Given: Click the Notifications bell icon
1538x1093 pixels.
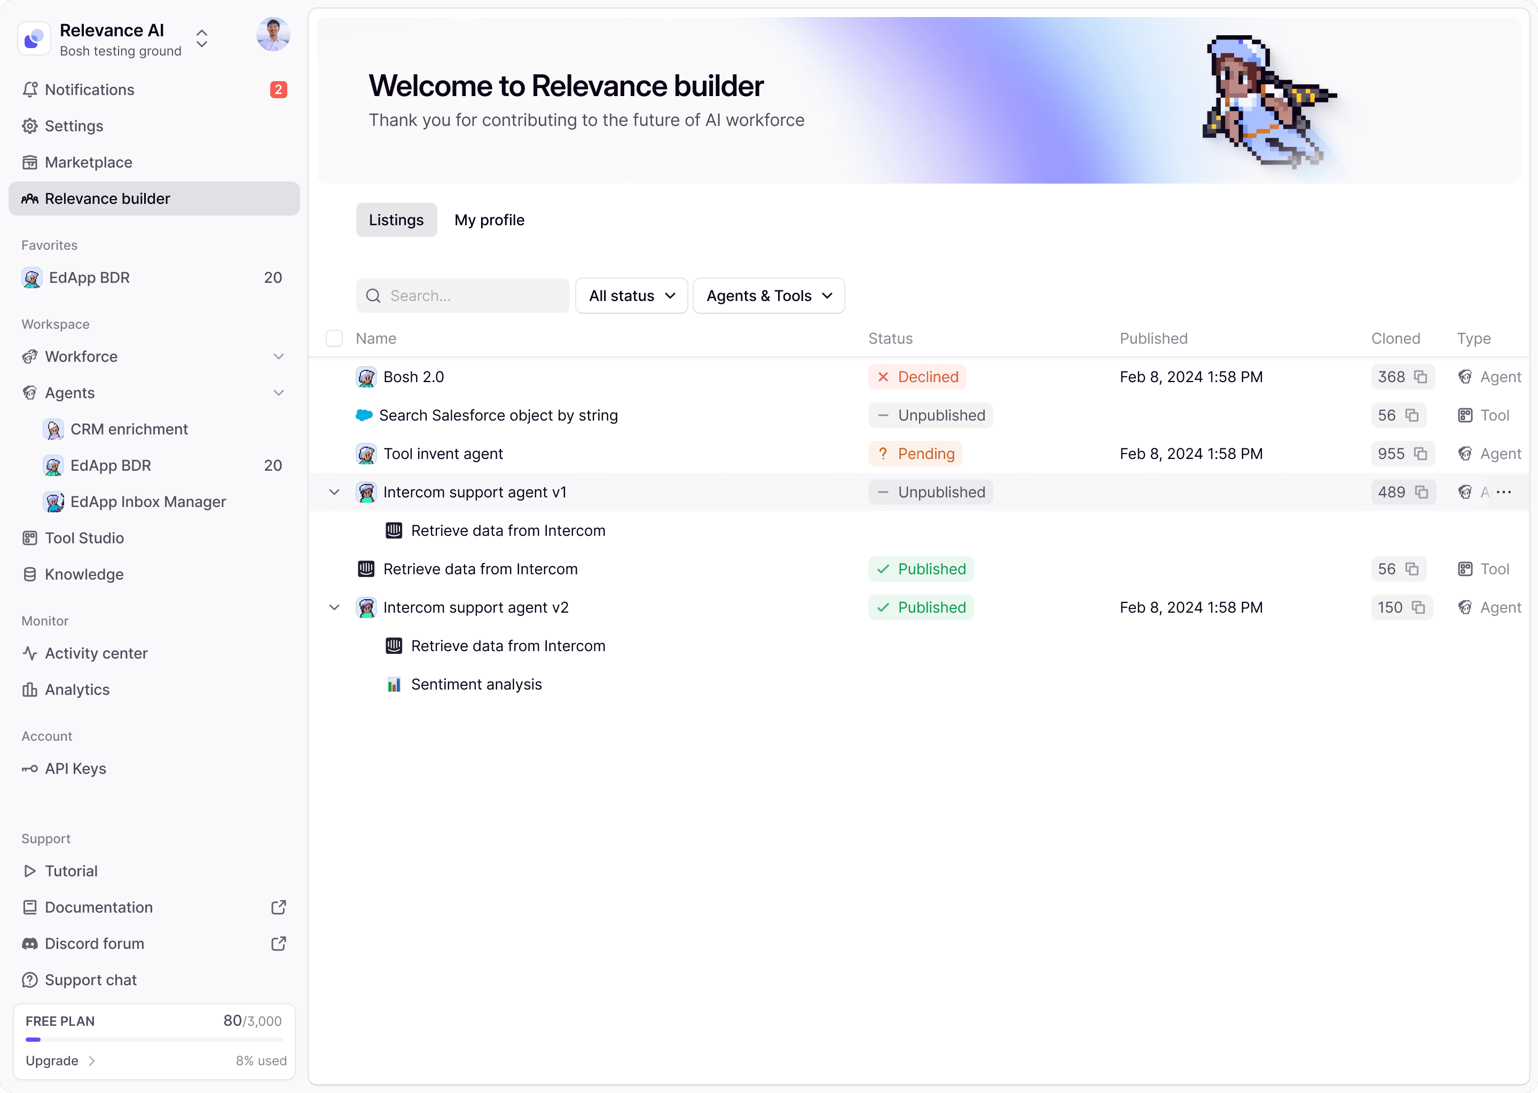Looking at the screenshot, I should point(29,90).
